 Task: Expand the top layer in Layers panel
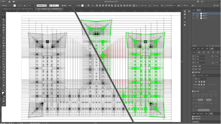tap(198, 13)
